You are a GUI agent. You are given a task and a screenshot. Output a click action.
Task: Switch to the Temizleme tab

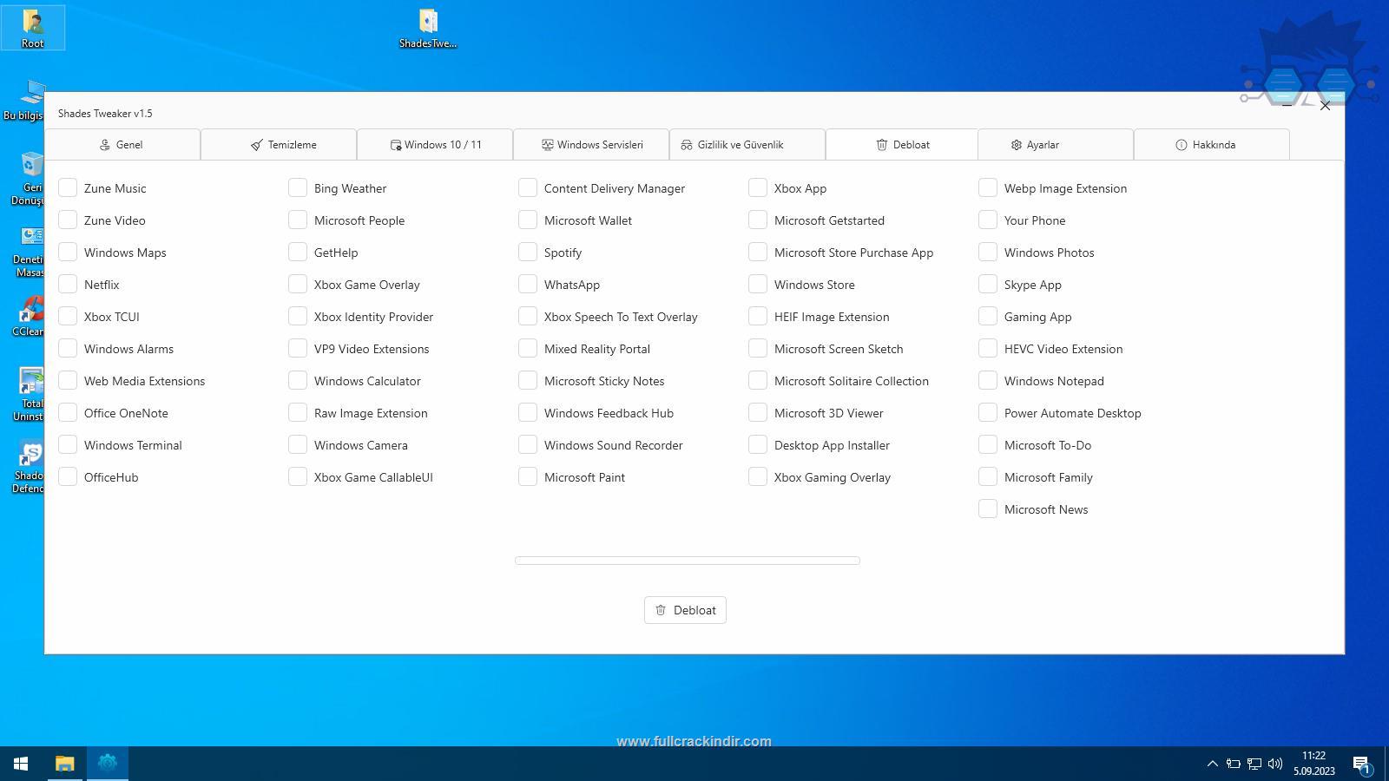279,145
